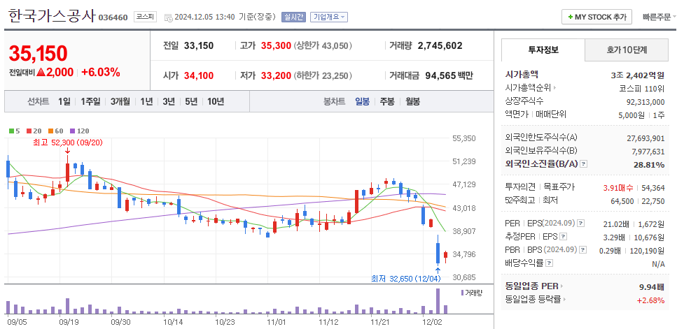The width and height of the screenshot is (677, 329).
Task: Click the 시가 value 34,100
Action: tap(199, 76)
